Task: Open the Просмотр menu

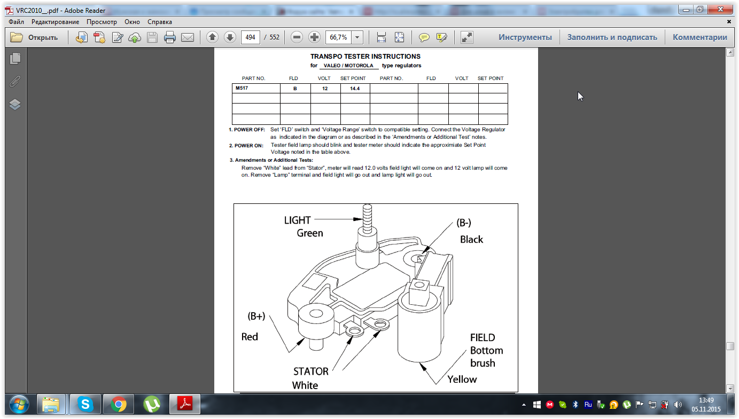Action: [102, 22]
